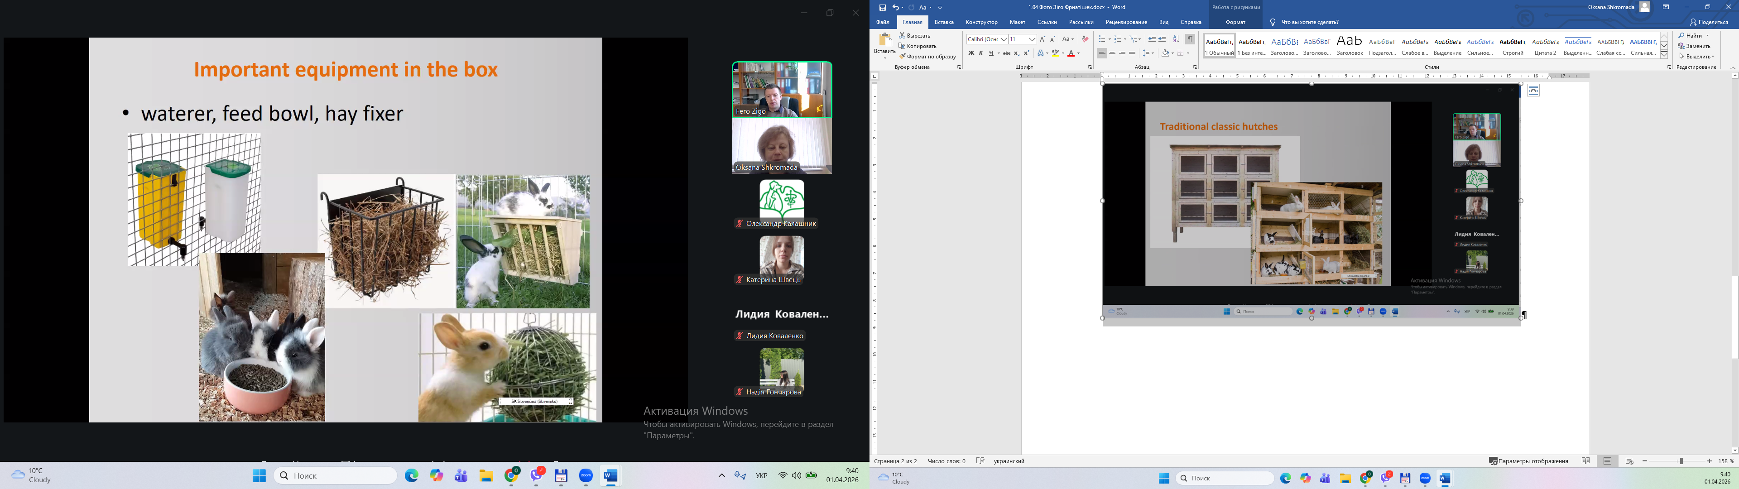Screen dimensions: 1739x489
Task: Center align the paragraph text
Action: [1112, 53]
